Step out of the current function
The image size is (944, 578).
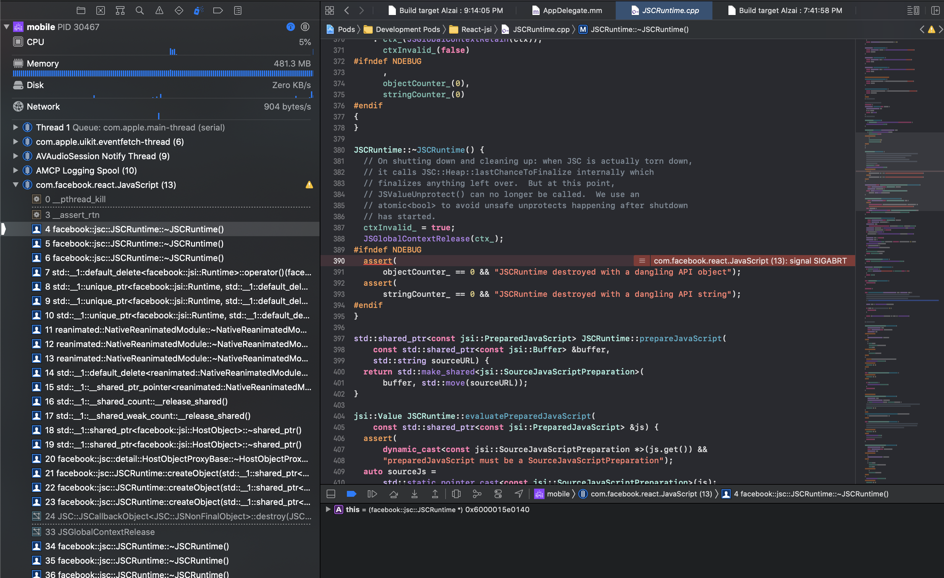point(435,494)
